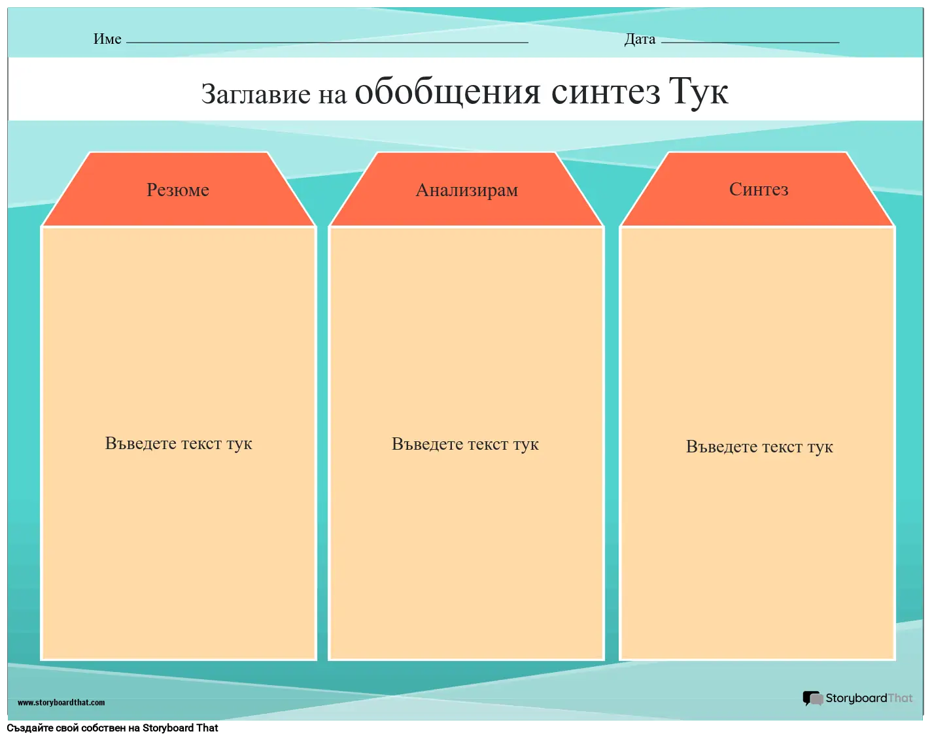The width and height of the screenshot is (932, 740).
Task: Click the blank line after "Дата"
Action: (750, 41)
